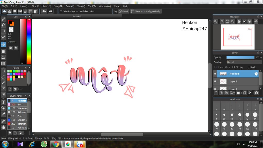Delete layer with trash icon in Layer panel
263x148 pixels.
click(x=256, y=93)
